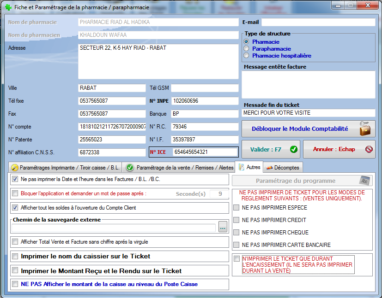Click the red forbidden icon on Annuler
Image resolution: width=382 pixels, height=298 pixels.
369,149
